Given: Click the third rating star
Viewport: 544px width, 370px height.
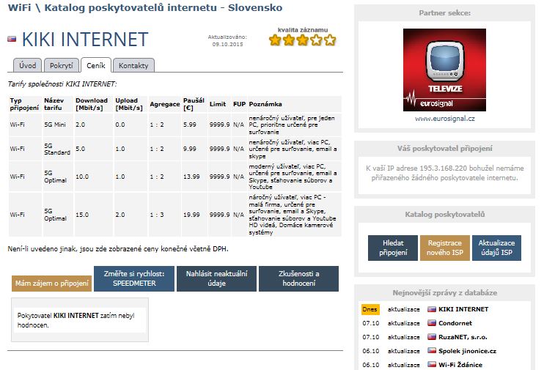Looking at the screenshot, I should pos(303,40).
